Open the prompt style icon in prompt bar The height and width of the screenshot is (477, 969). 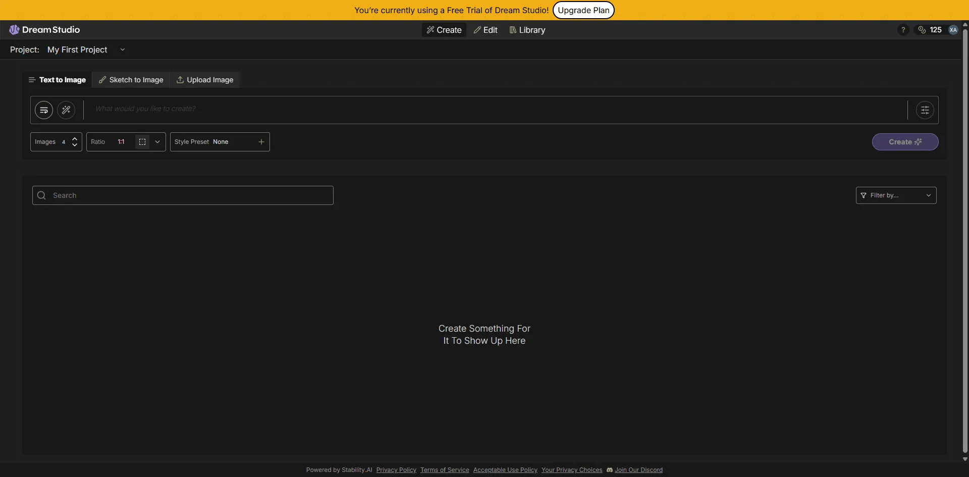[44, 110]
